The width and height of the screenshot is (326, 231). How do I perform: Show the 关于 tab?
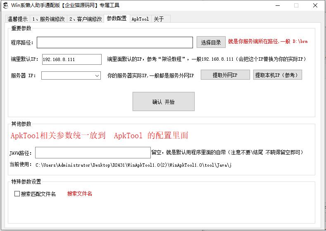[x=159, y=19]
